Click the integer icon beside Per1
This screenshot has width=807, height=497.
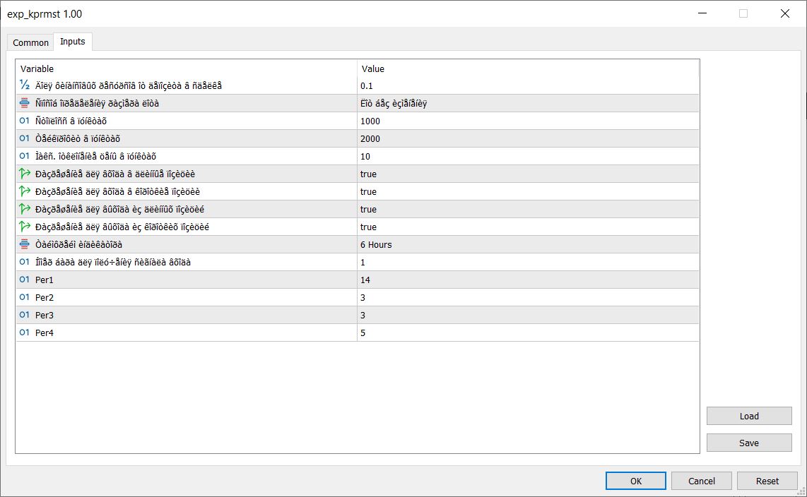[x=24, y=280]
